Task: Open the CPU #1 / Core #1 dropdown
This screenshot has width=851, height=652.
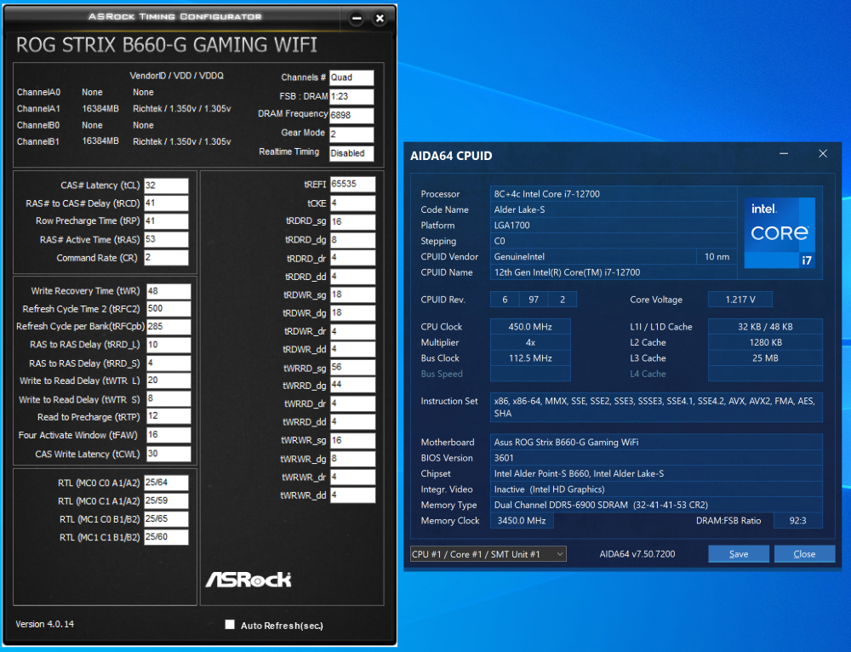Action: click(x=488, y=554)
